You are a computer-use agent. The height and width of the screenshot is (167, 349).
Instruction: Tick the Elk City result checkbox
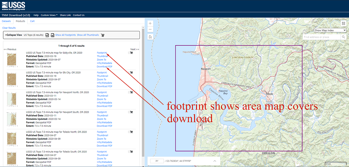[129, 73]
